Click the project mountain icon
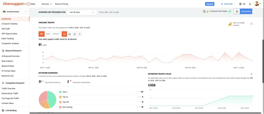The height and width of the screenshot is (114, 264). click(4, 12)
